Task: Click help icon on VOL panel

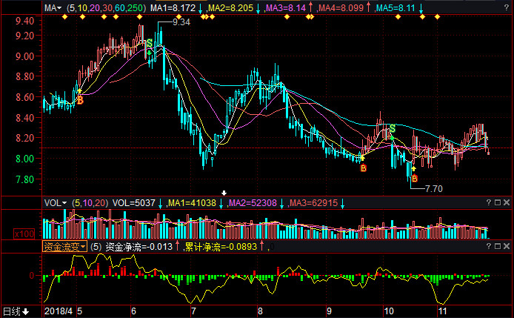Action: [488, 202]
